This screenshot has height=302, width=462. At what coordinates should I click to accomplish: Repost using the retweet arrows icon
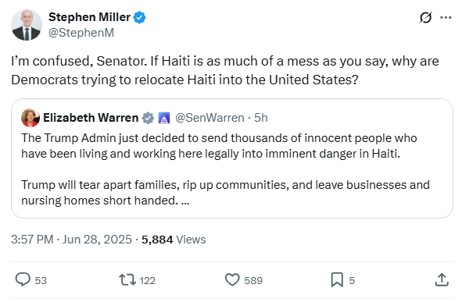(x=127, y=280)
